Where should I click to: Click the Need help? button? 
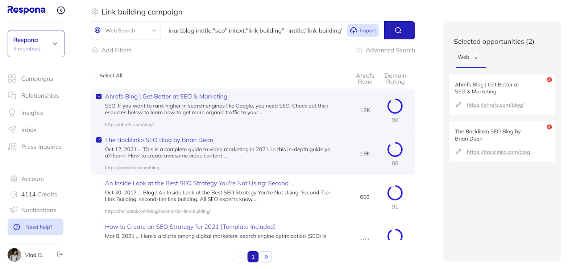[36, 227]
